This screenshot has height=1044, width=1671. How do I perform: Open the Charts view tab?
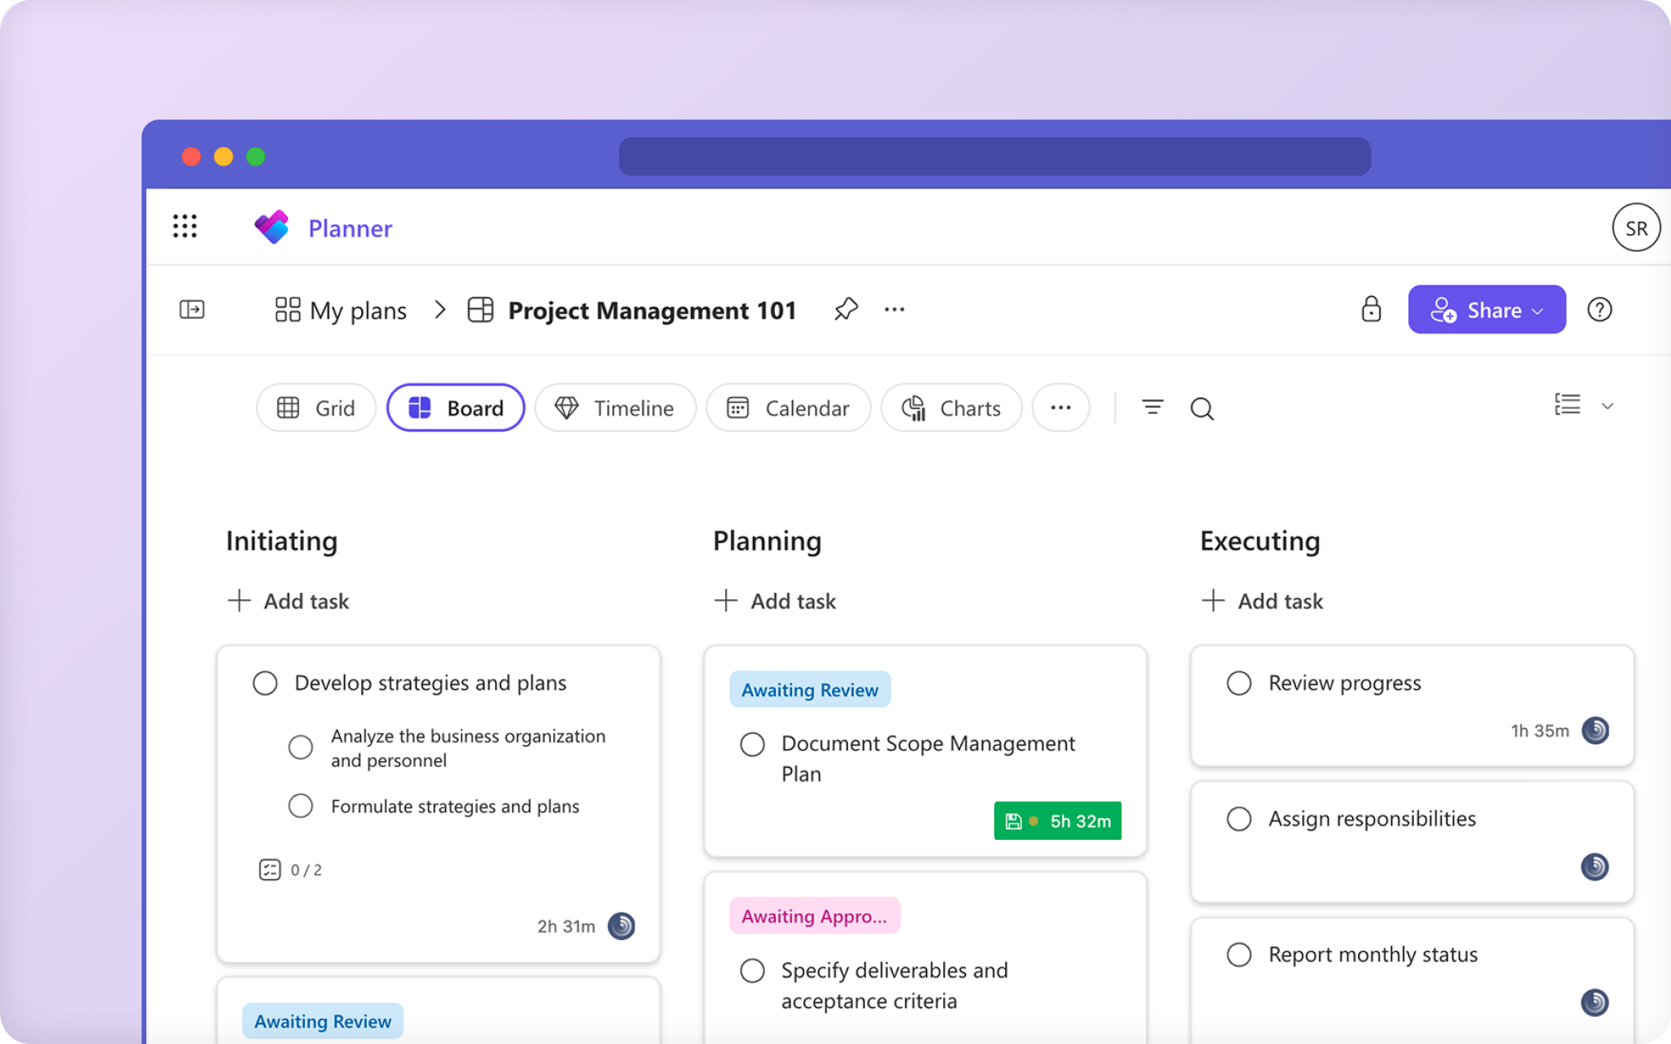coord(951,407)
